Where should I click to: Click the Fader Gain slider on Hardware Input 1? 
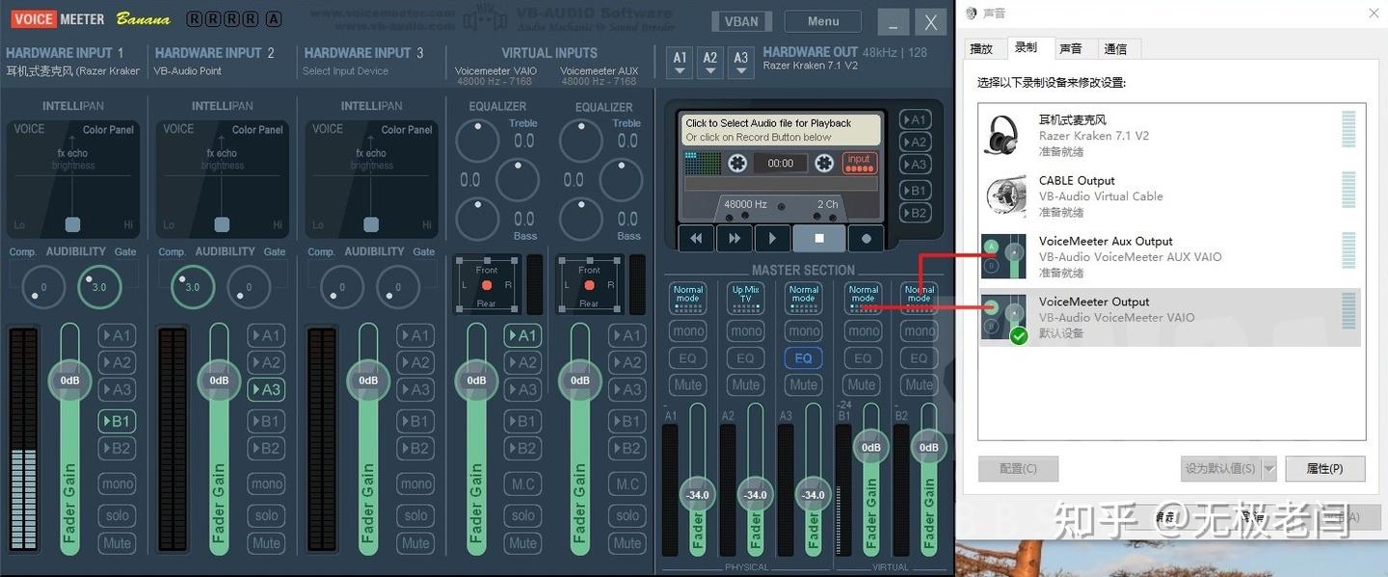point(68,380)
